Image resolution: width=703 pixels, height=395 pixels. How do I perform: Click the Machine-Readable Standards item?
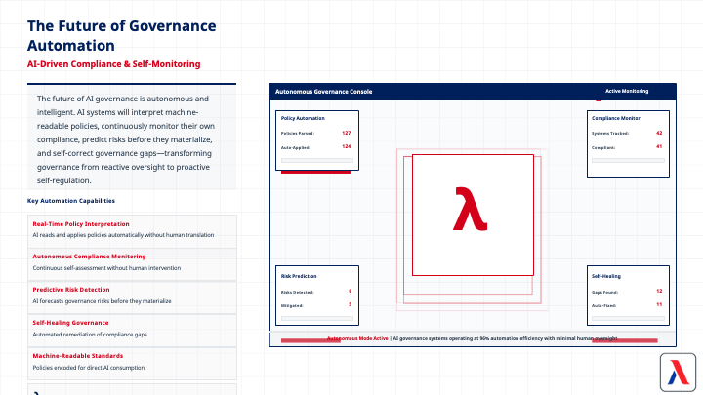pos(132,361)
